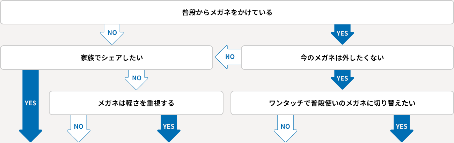This screenshot has width=454, height=143.
Task: Click the YES arrow under メガネは軽さを重視する
Action: tap(169, 127)
